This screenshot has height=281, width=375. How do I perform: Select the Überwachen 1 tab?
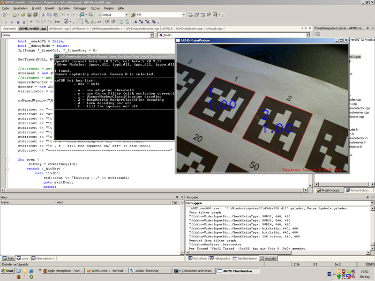click(43, 259)
